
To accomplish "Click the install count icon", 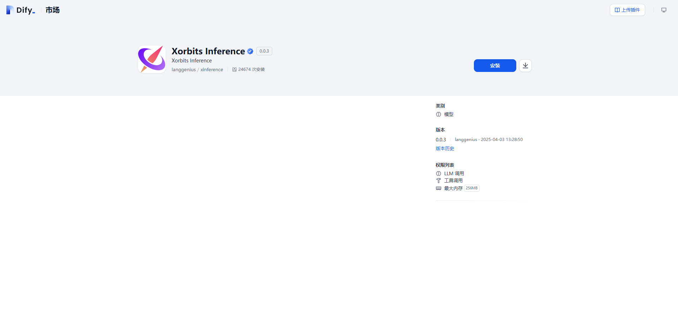I will click(234, 69).
